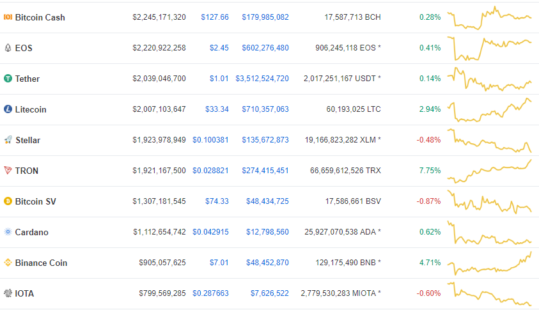Click Binance Coin price $7.01
This screenshot has height=310, width=539.
pyautogui.click(x=219, y=263)
